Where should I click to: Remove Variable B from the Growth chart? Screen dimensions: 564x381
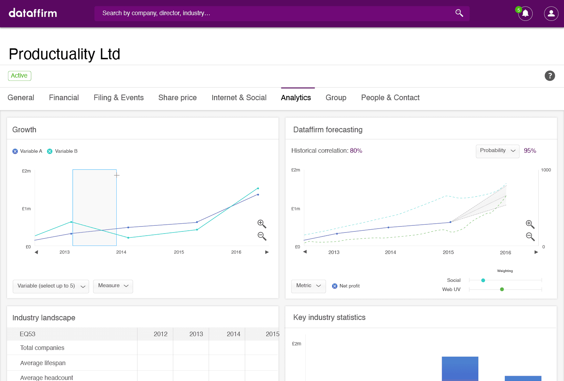point(50,151)
